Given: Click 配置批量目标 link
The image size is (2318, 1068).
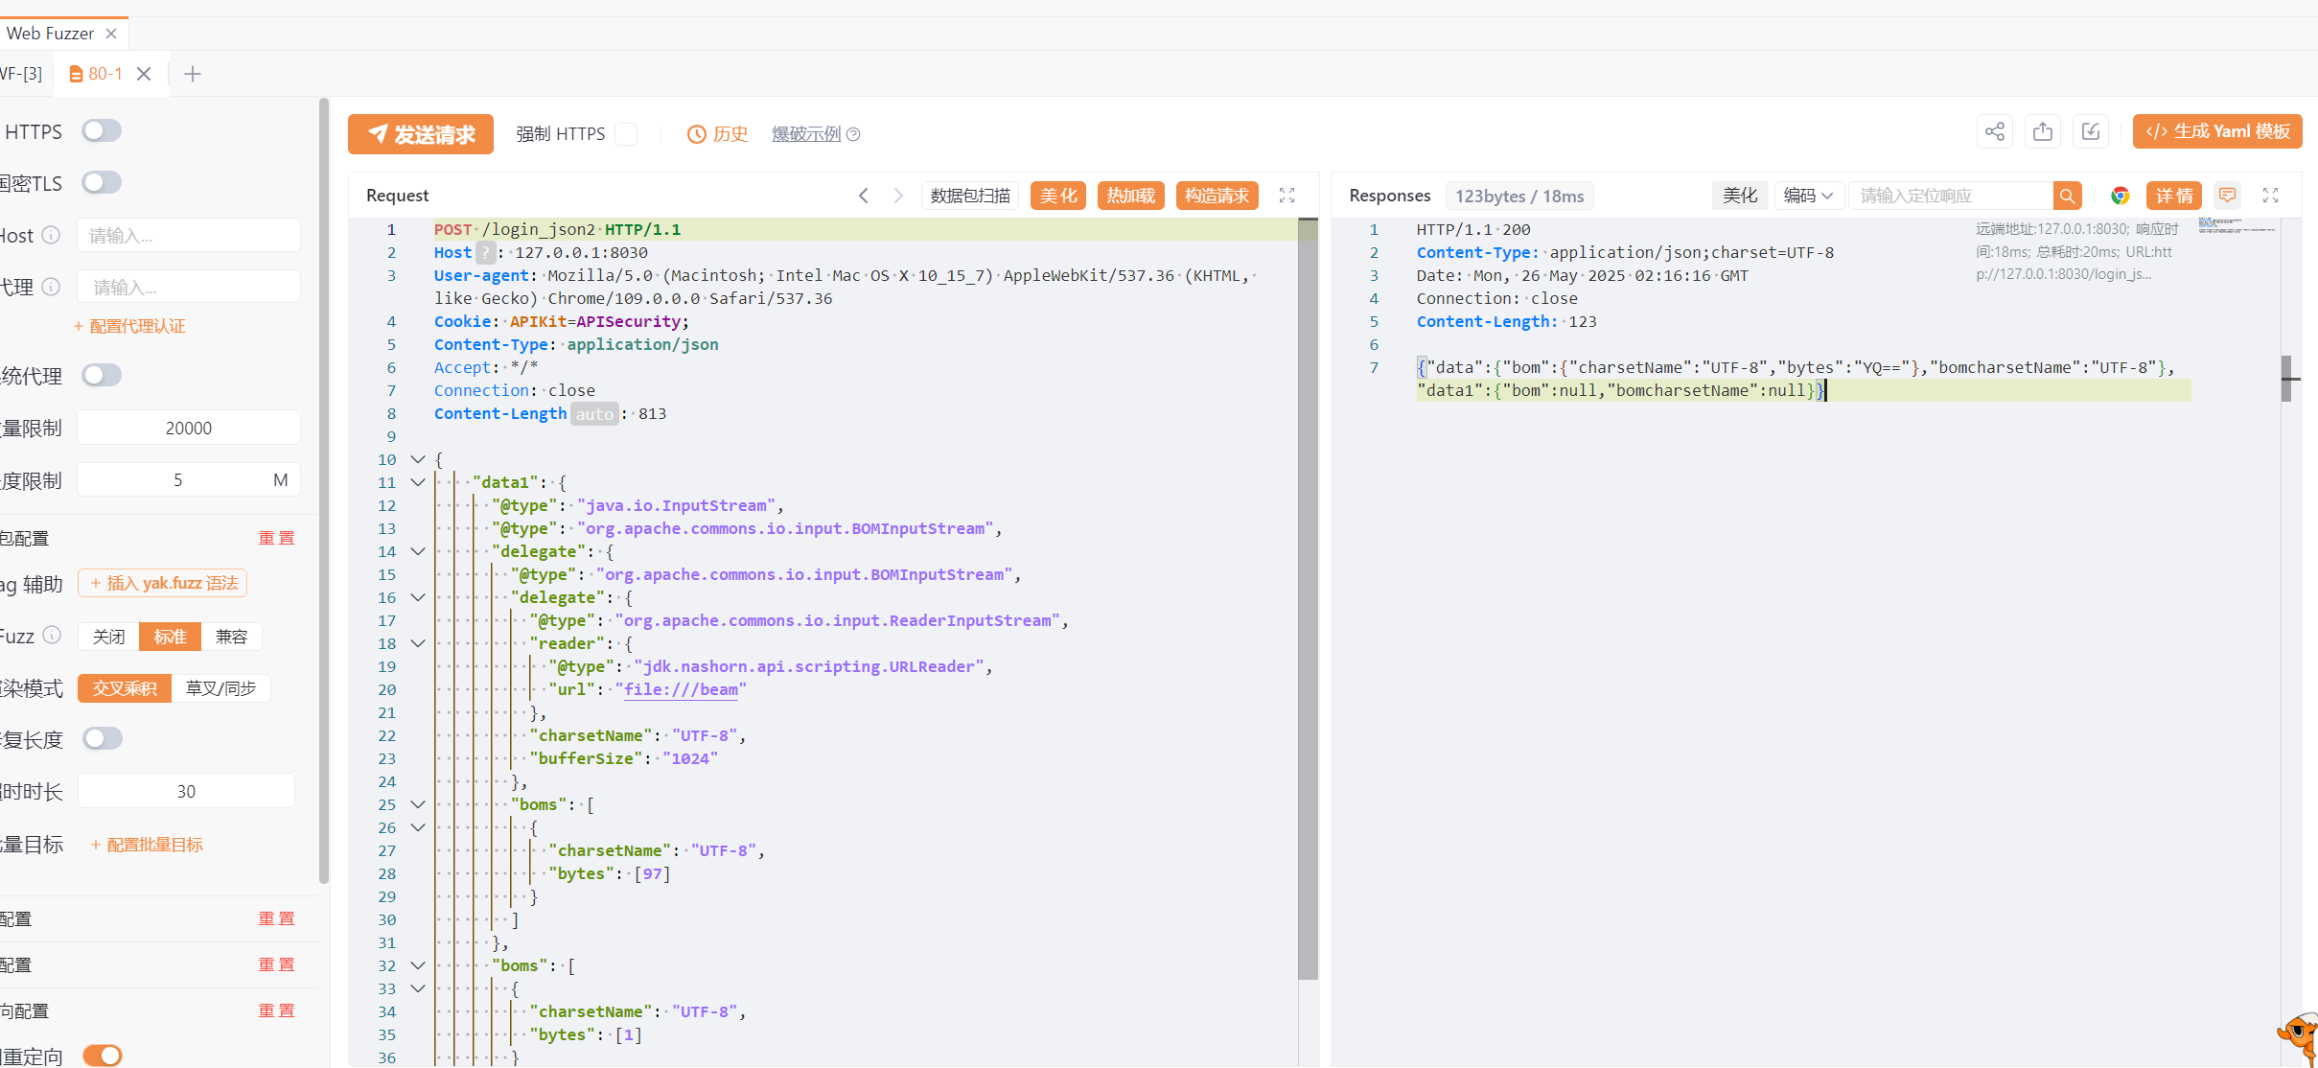Looking at the screenshot, I should point(147,845).
